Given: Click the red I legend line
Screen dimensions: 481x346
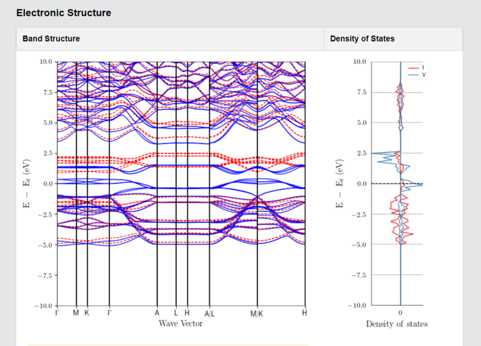Looking at the screenshot, I should tap(414, 68).
